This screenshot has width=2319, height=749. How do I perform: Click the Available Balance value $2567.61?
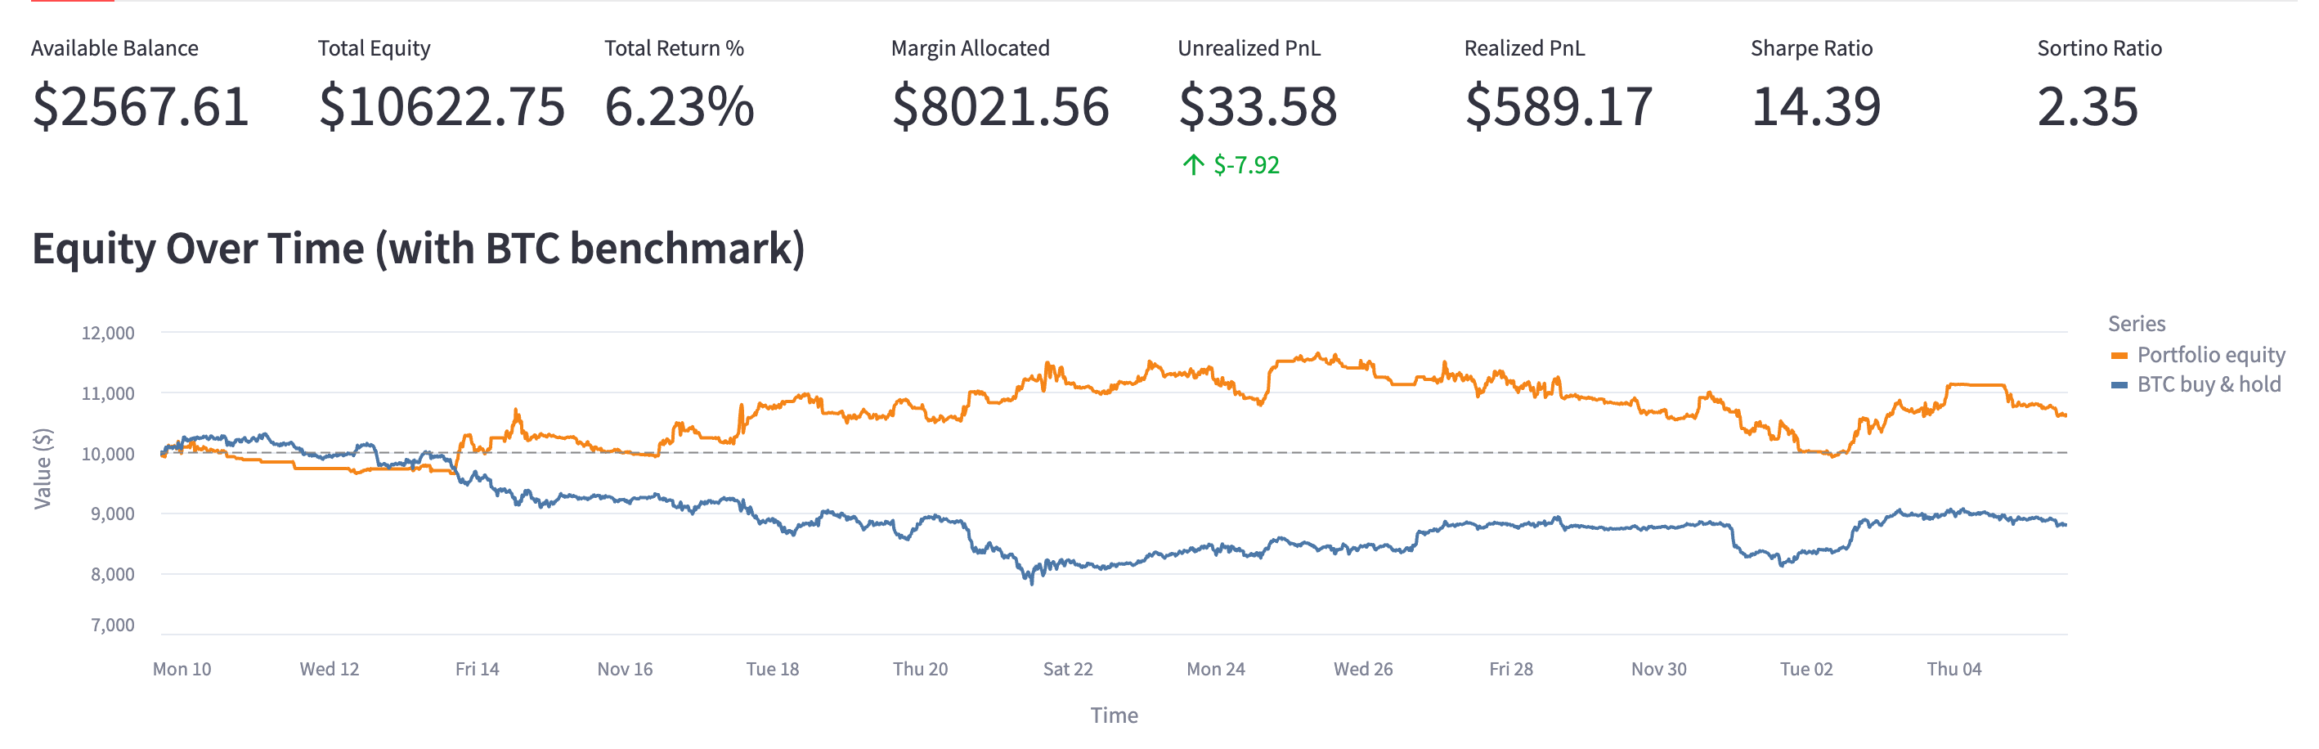141,106
